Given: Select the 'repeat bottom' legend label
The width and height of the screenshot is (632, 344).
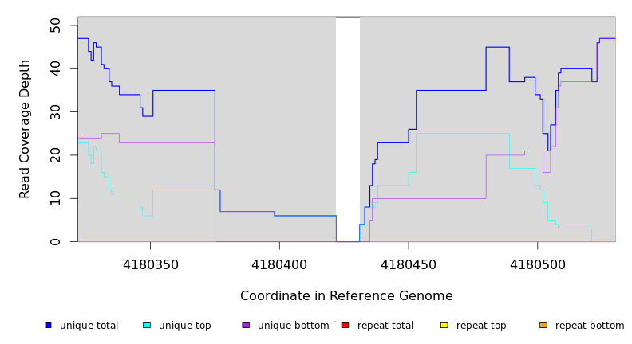Looking at the screenshot, I should [590, 326].
